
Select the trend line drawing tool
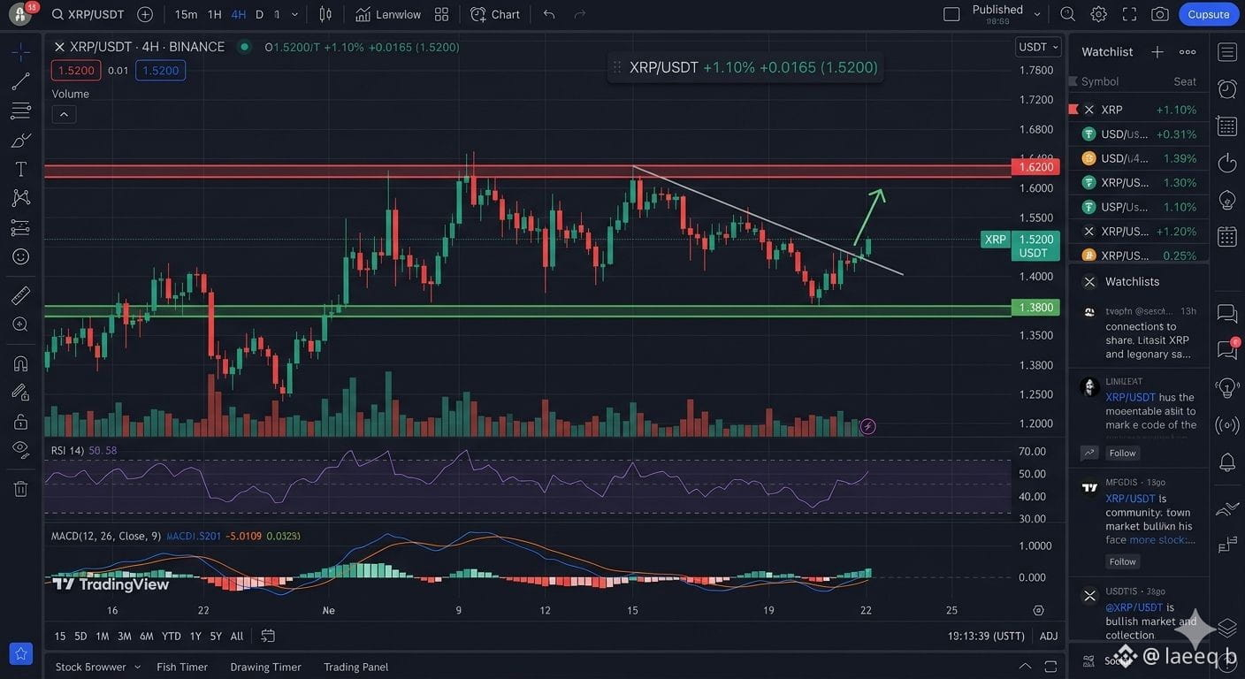click(x=20, y=81)
